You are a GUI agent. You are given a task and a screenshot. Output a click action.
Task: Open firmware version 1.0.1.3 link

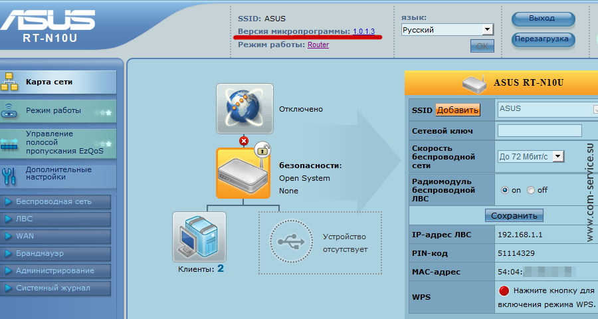coord(364,32)
